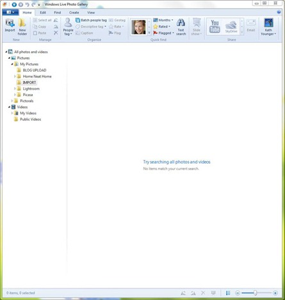This screenshot has height=300, width=285.
Task: Click Batch people tag button
Action: point(91,20)
